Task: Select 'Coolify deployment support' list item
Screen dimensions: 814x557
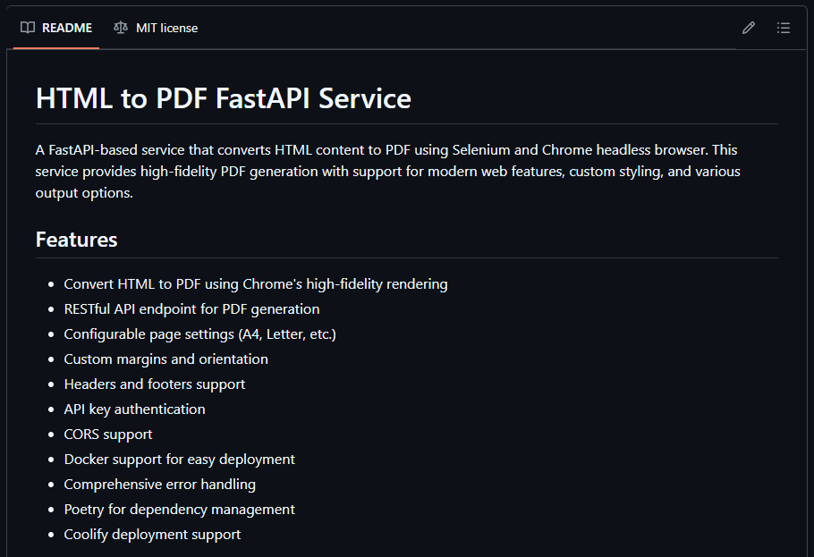Action: click(152, 535)
